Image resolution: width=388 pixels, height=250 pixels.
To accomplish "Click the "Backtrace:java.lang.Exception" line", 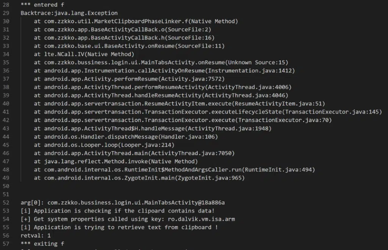I will point(69,13).
